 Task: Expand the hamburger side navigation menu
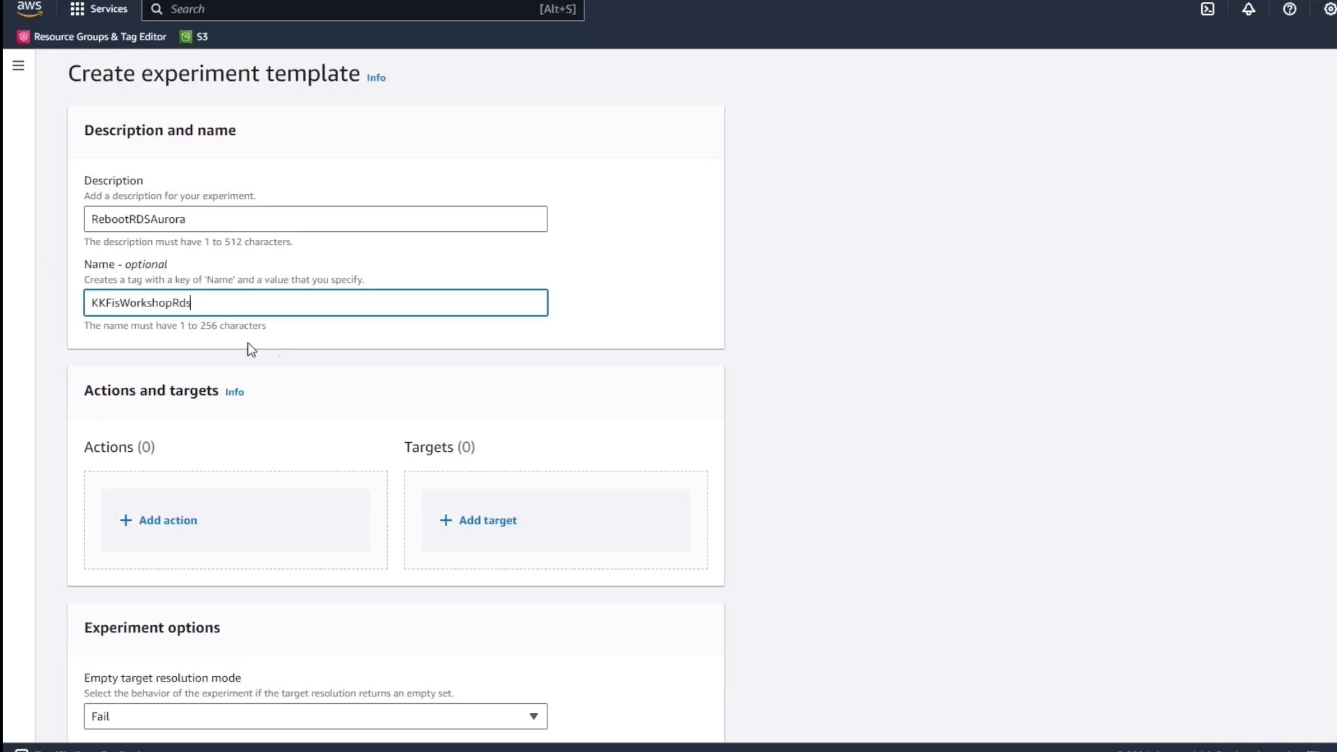(x=19, y=65)
